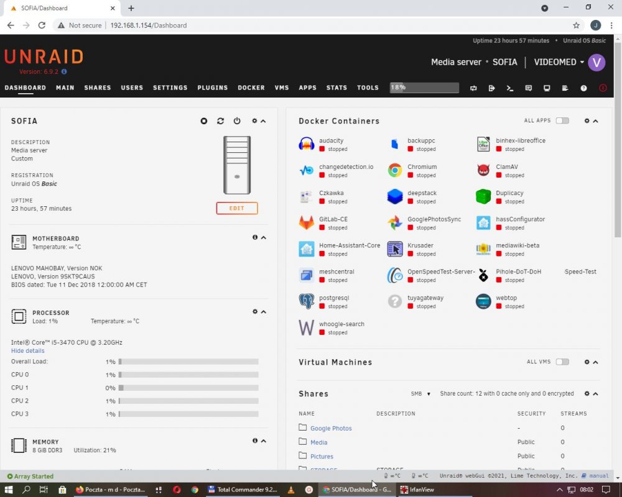622x497 pixels.
Task: Collapse the Docker Containers panel chevron
Action: [x=595, y=121]
